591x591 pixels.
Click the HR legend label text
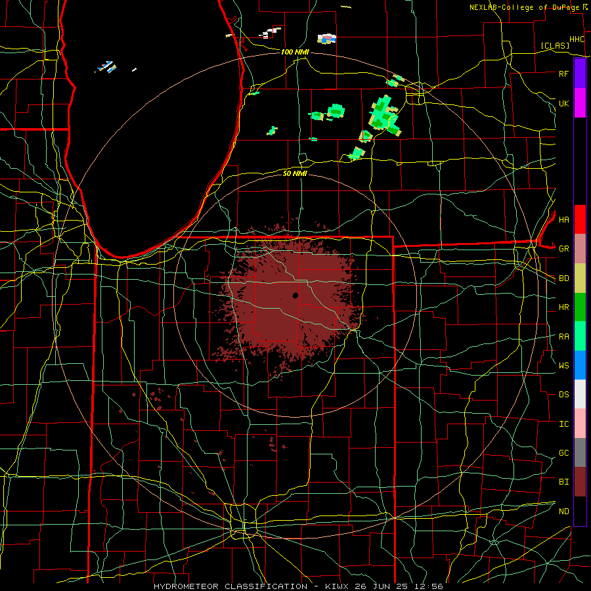[563, 307]
